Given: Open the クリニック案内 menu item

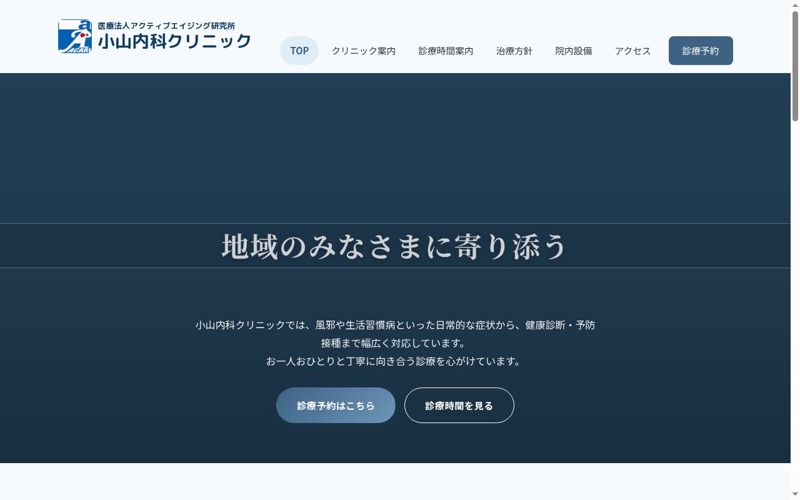Looking at the screenshot, I should (364, 51).
